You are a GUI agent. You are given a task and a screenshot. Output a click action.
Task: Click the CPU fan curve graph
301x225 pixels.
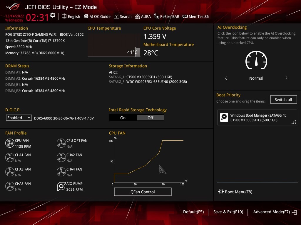click(x=148, y=161)
